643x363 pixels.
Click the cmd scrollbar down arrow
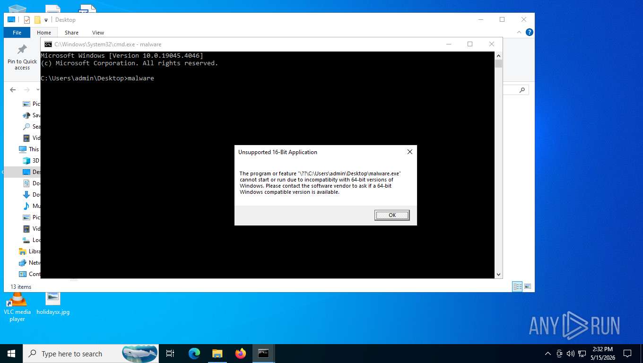498,275
